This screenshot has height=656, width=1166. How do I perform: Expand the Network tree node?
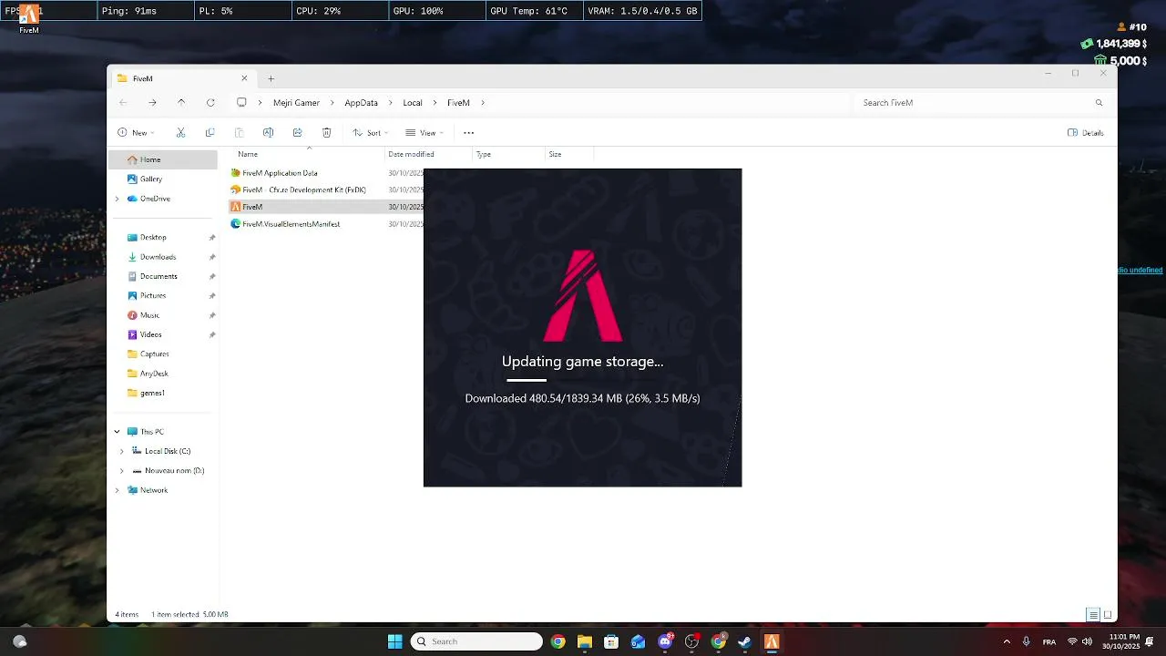117,490
